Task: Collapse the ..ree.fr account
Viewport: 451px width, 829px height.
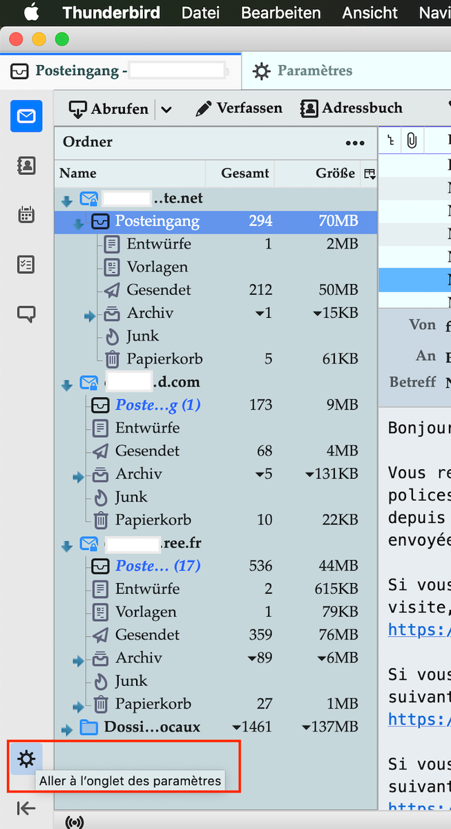Action: 66,546
